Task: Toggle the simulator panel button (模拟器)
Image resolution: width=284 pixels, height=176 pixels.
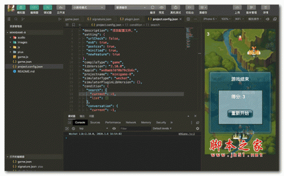Action: (21, 8)
